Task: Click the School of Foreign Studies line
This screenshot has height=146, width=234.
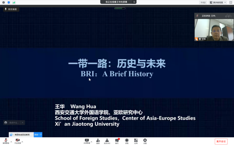Action: click(125, 118)
